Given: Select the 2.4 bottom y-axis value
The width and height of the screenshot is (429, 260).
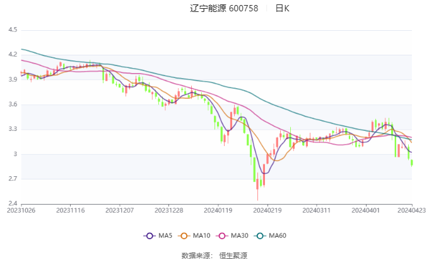Looking at the screenshot, I should coord(13,203).
